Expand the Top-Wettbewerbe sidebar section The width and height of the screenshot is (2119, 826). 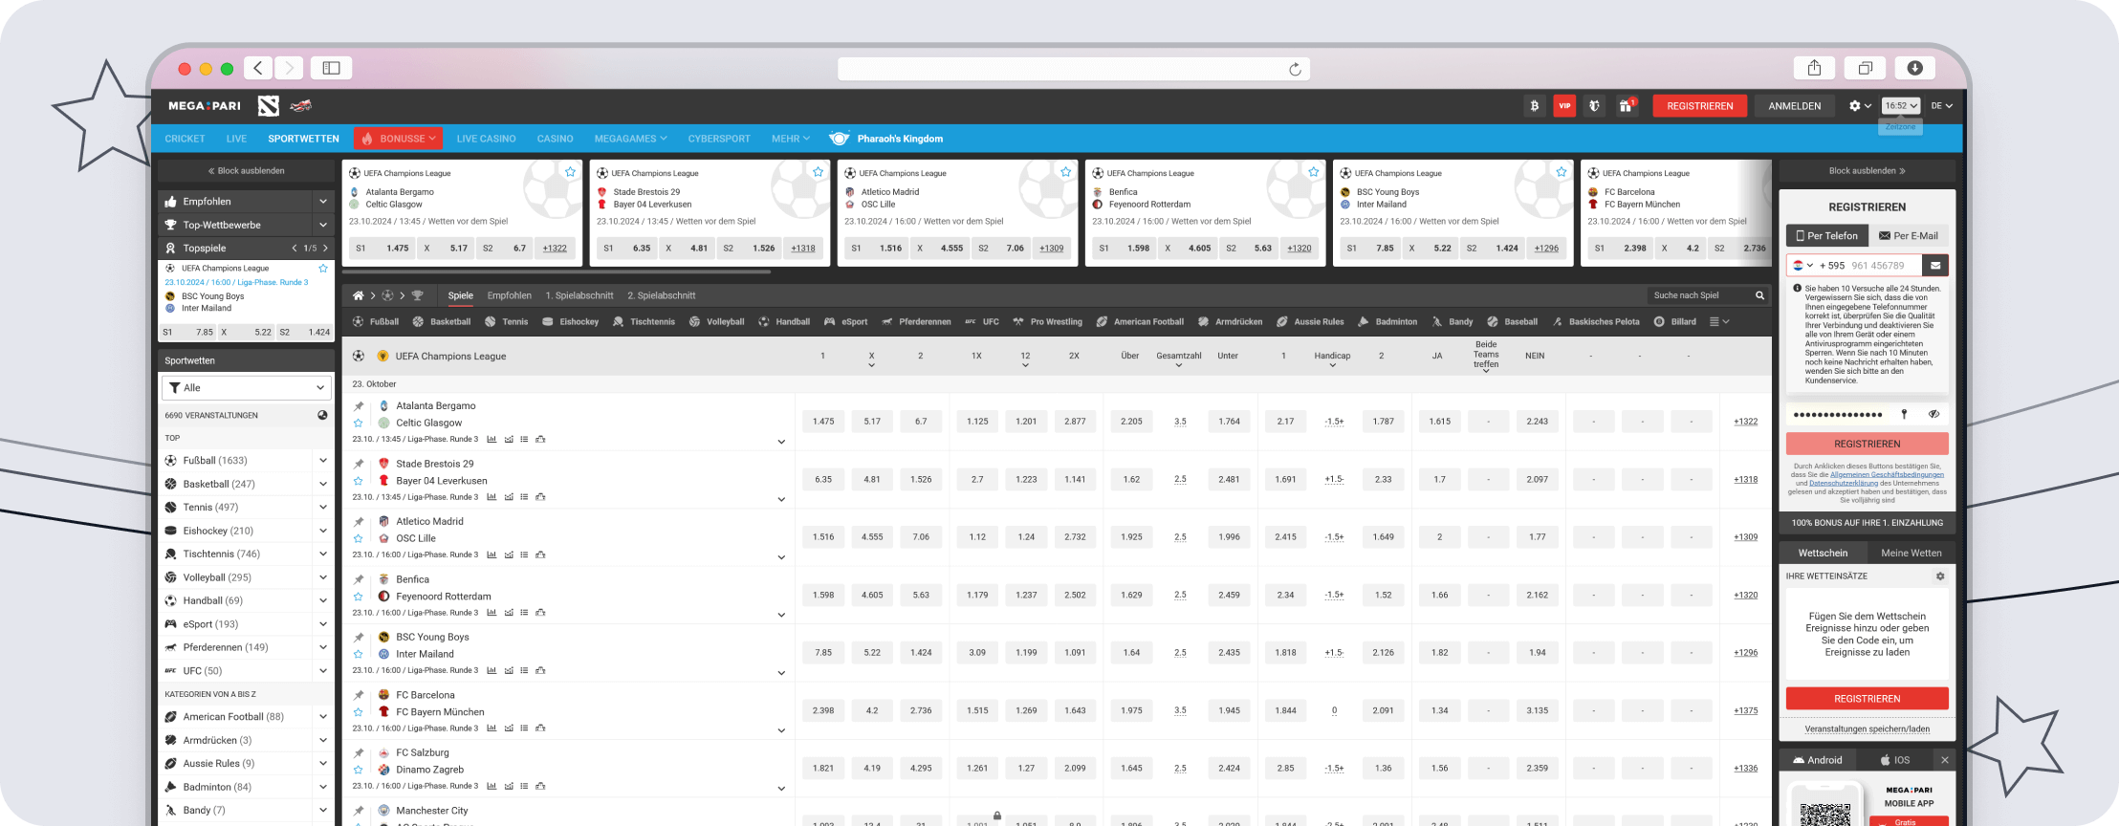(323, 225)
